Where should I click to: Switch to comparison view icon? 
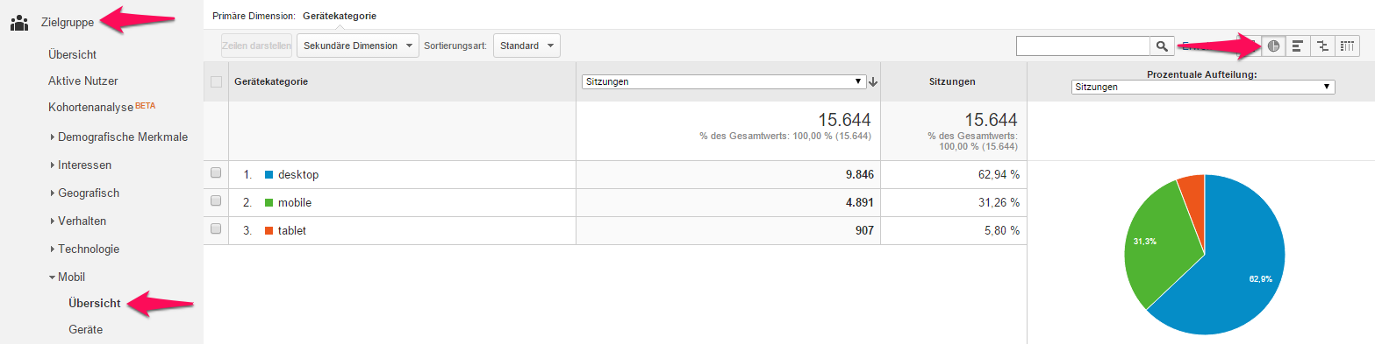tap(1322, 46)
